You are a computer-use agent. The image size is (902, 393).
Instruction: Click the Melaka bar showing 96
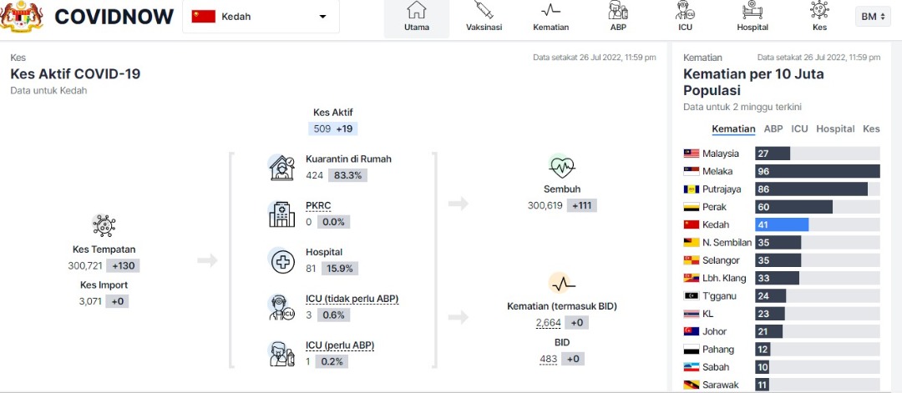click(x=818, y=171)
